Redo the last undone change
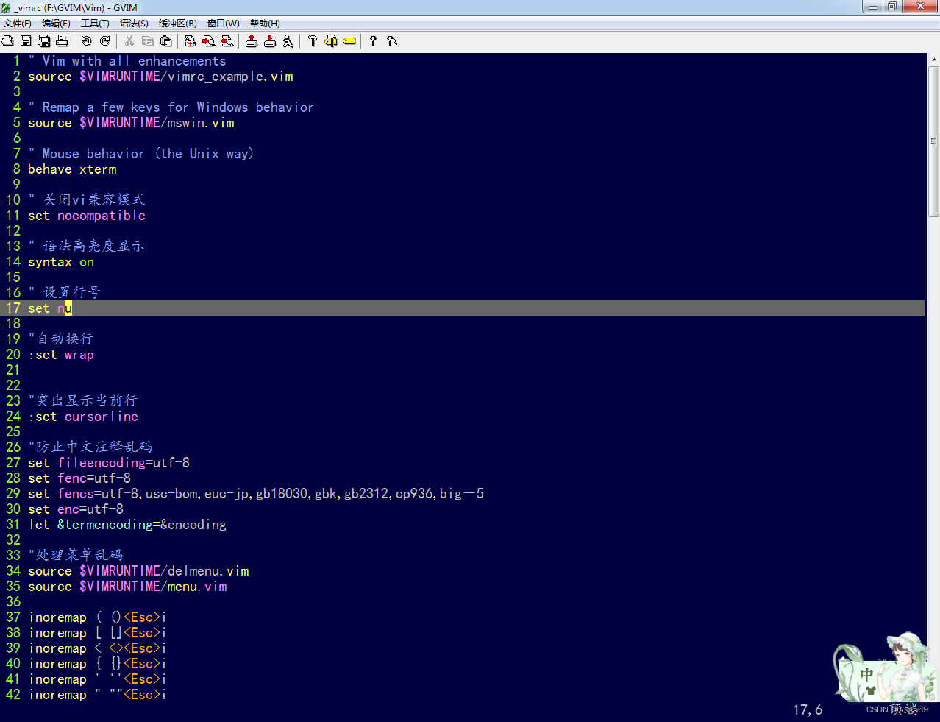Screen dimensions: 940x722 click(x=104, y=40)
